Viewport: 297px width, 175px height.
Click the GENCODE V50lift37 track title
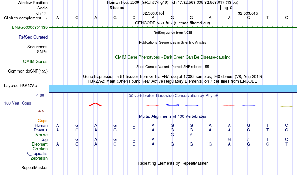coord(173,23)
